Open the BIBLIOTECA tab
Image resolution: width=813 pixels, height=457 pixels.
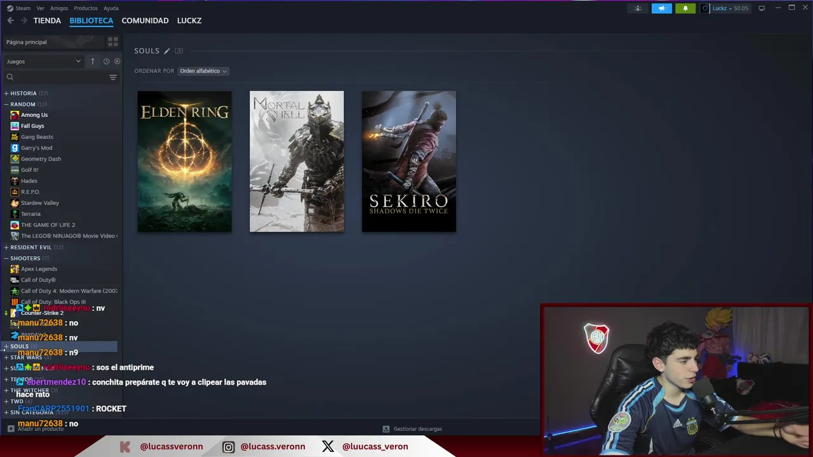pyautogui.click(x=91, y=20)
